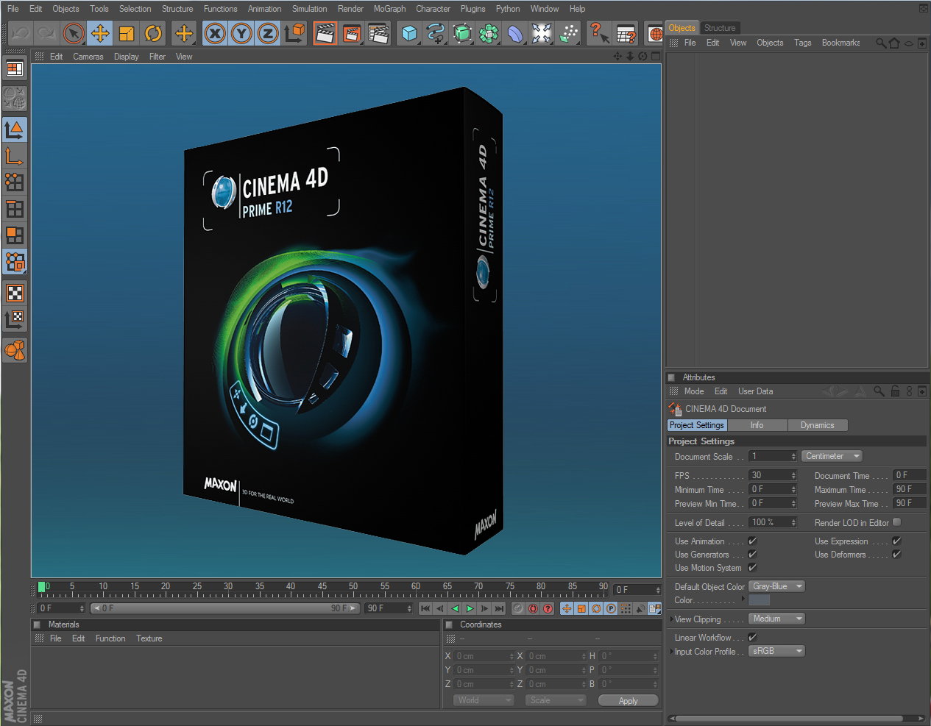Image resolution: width=931 pixels, height=726 pixels.
Task: Expand the Color disclosure triangle
Action: 743,599
